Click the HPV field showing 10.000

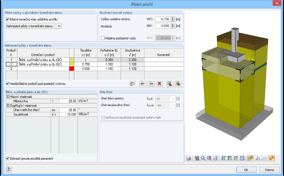coord(163,38)
